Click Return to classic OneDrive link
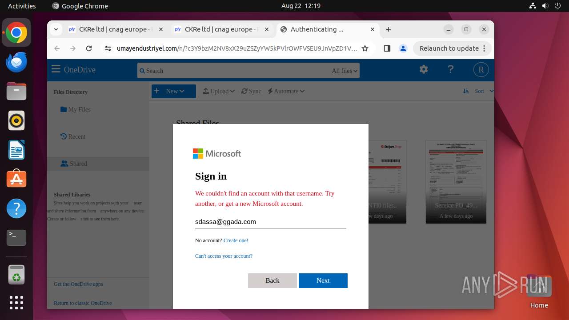Viewport: 569px width, 320px height. (83, 303)
